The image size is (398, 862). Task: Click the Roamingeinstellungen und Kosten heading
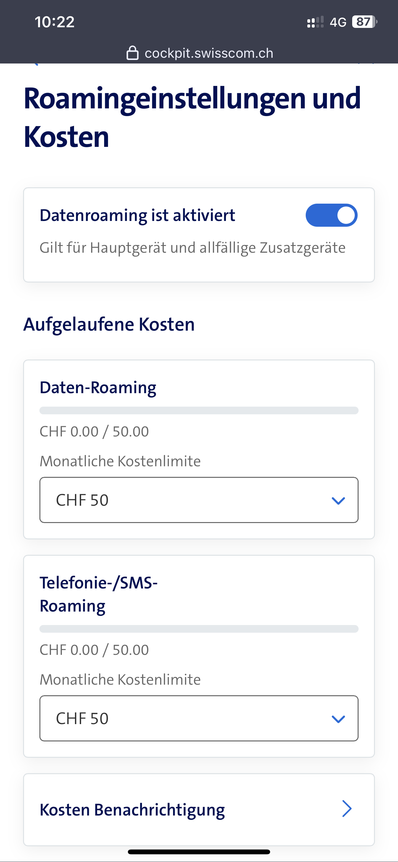192,117
